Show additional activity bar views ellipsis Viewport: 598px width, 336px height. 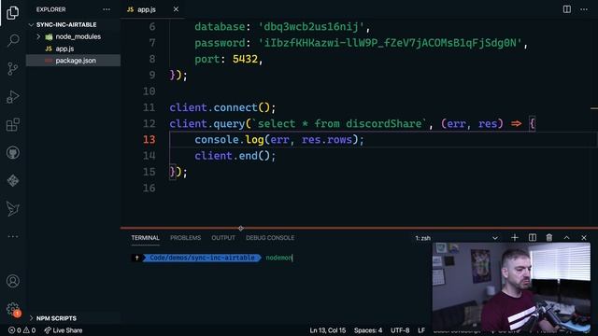pyautogui.click(x=13, y=236)
